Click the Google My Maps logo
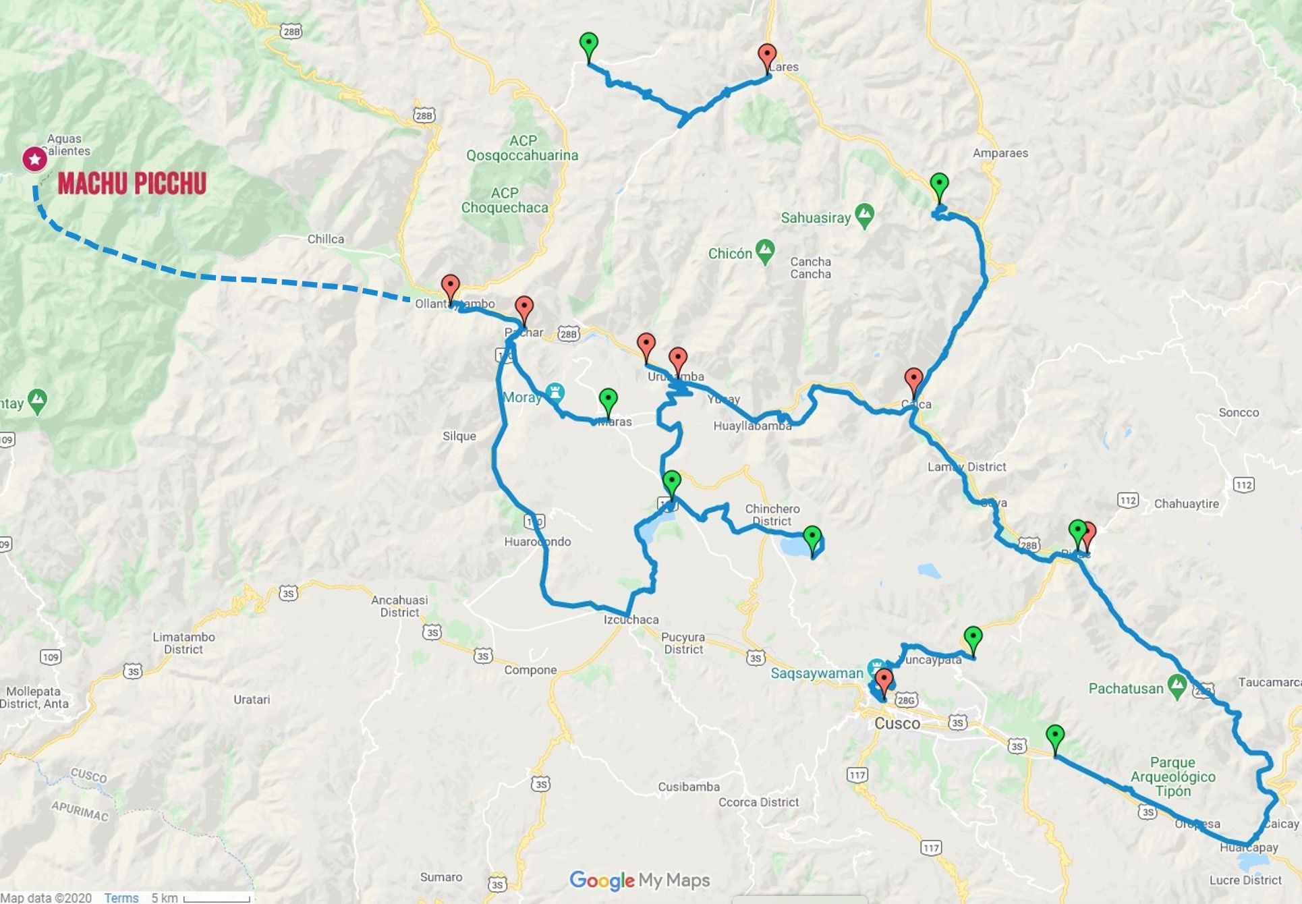Screen dimensions: 1302x904 pos(640,880)
